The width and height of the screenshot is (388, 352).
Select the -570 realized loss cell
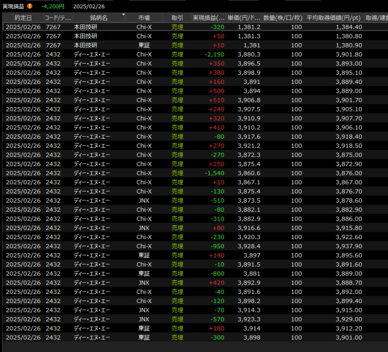(x=217, y=320)
